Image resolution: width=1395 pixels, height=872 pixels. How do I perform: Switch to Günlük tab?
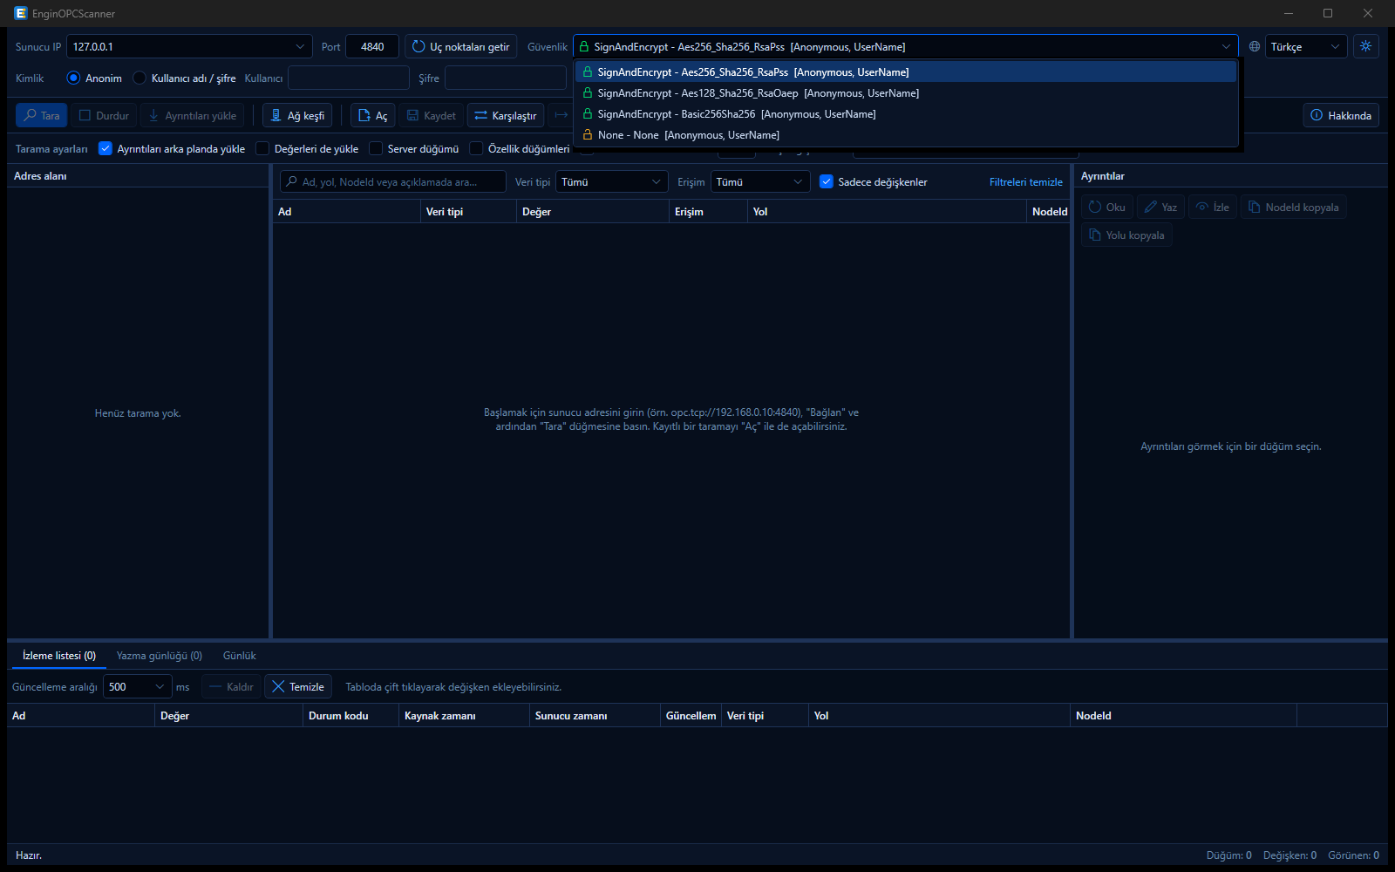pos(240,655)
